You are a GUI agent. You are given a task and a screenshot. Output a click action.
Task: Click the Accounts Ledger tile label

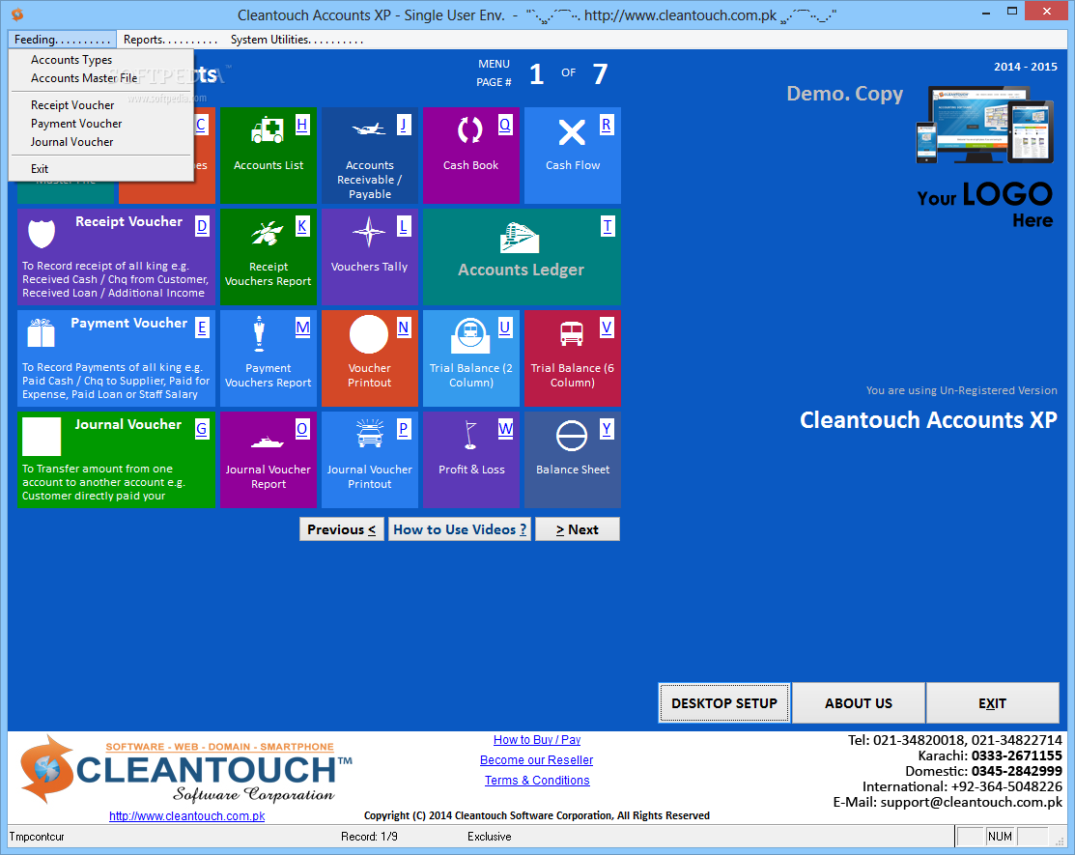pyautogui.click(x=521, y=270)
